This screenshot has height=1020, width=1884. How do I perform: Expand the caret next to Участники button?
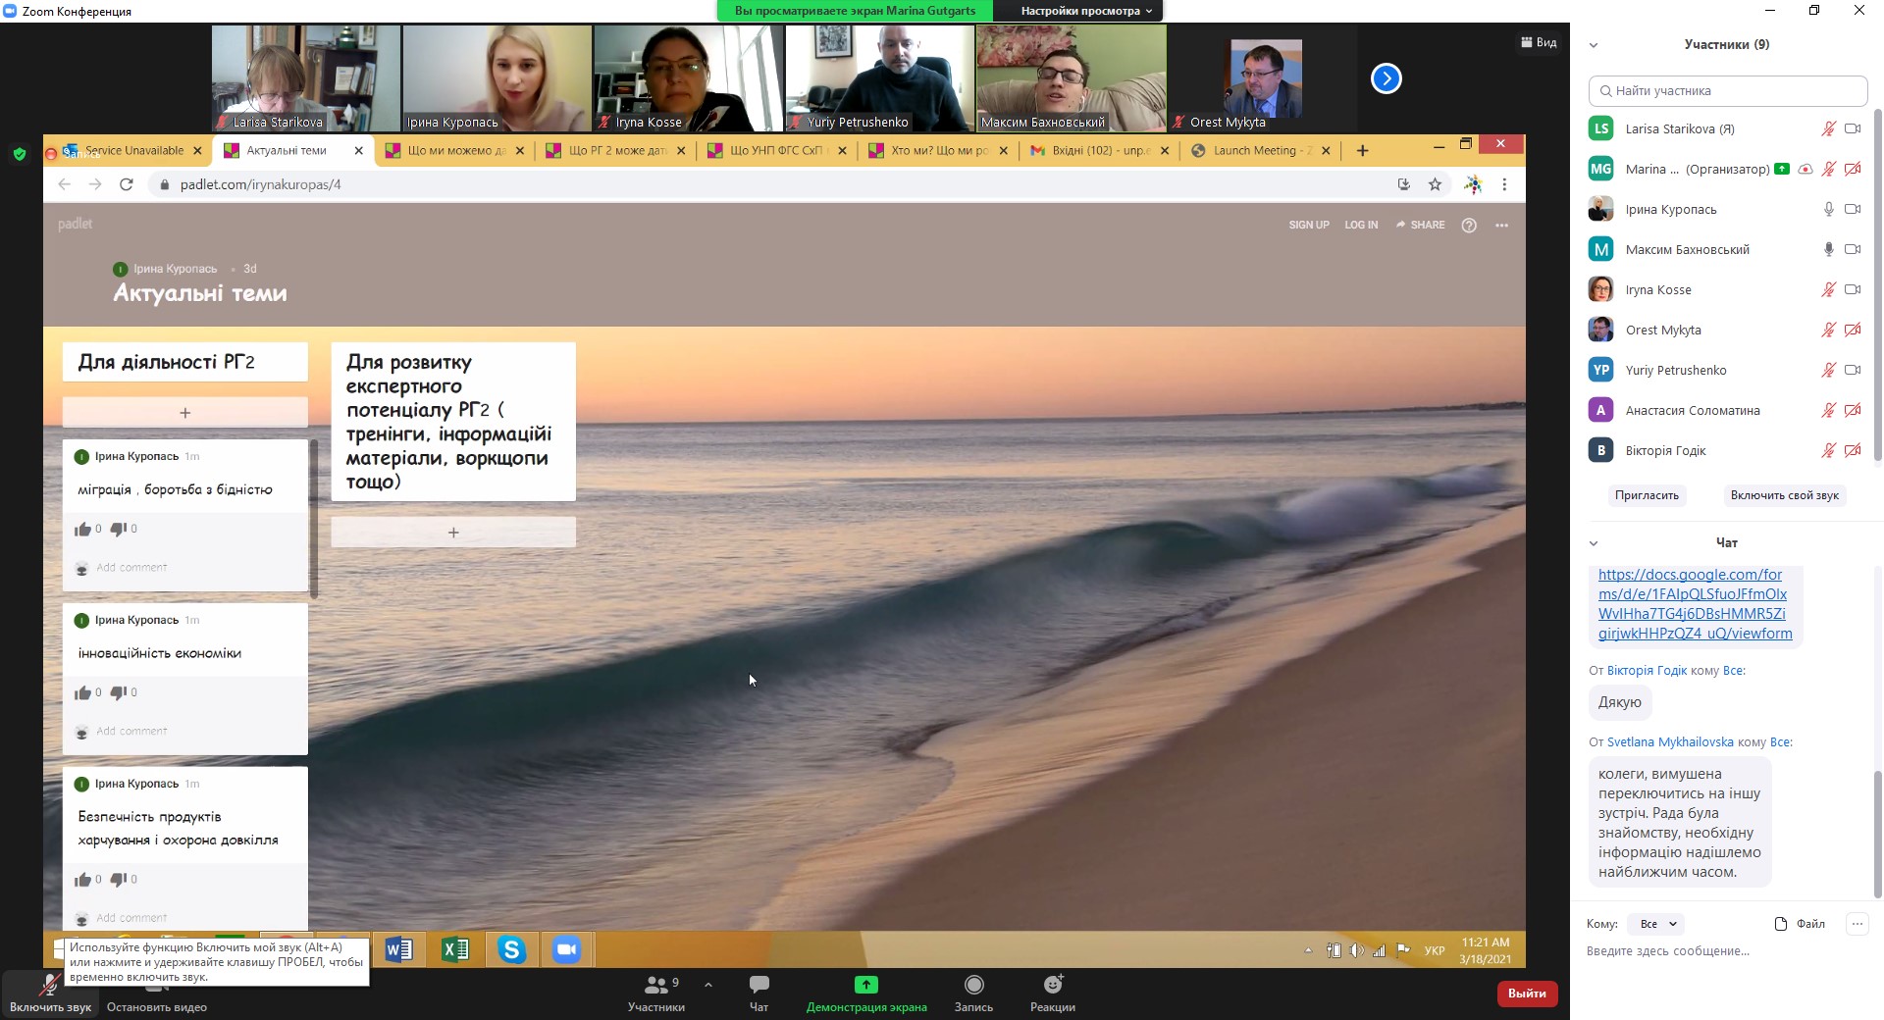click(708, 984)
